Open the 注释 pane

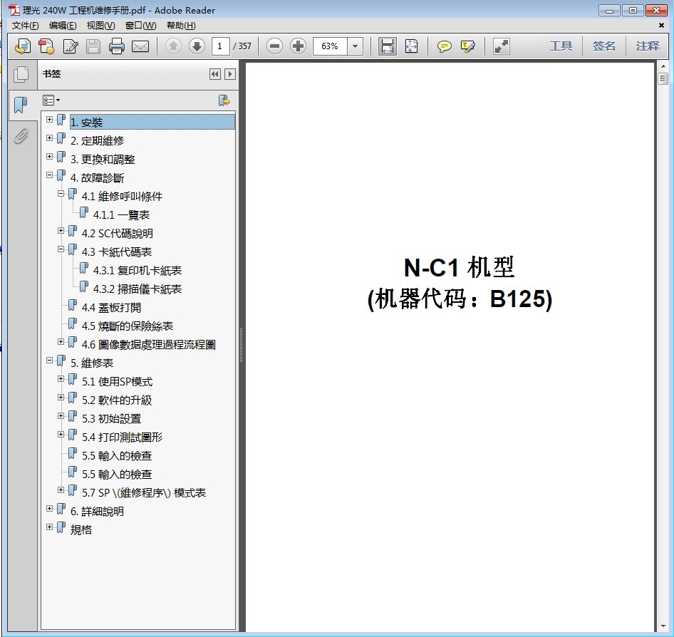click(648, 46)
